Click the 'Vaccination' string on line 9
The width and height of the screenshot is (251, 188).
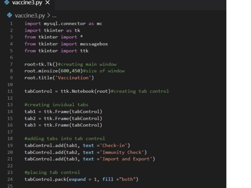[x=73, y=78]
